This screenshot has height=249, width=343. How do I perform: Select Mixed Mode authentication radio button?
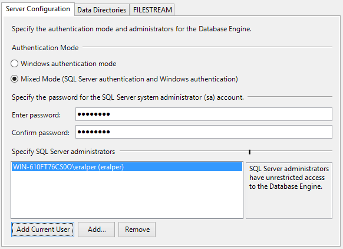click(x=14, y=79)
